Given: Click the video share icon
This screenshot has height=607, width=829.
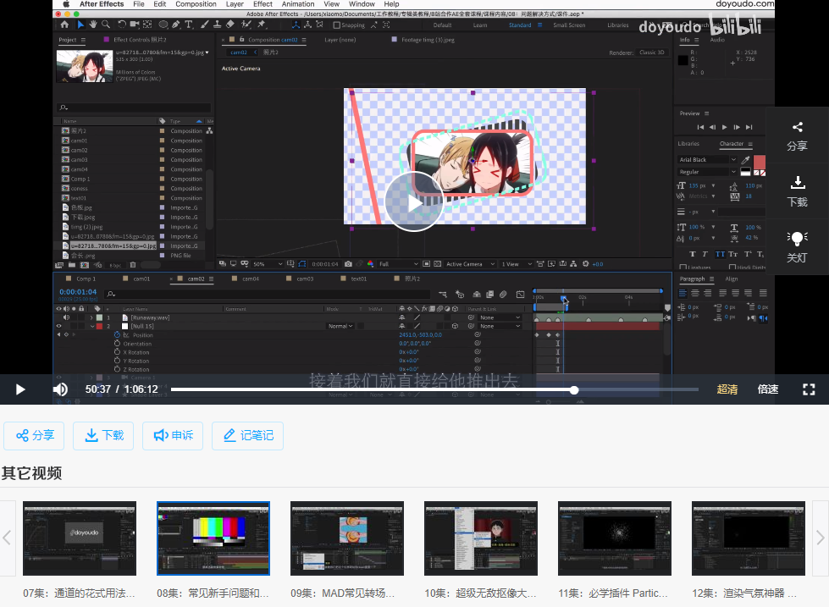Looking at the screenshot, I should pyautogui.click(x=798, y=127).
